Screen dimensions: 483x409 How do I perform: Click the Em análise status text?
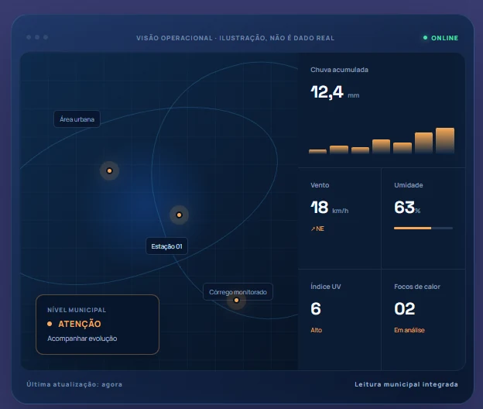pyautogui.click(x=409, y=330)
